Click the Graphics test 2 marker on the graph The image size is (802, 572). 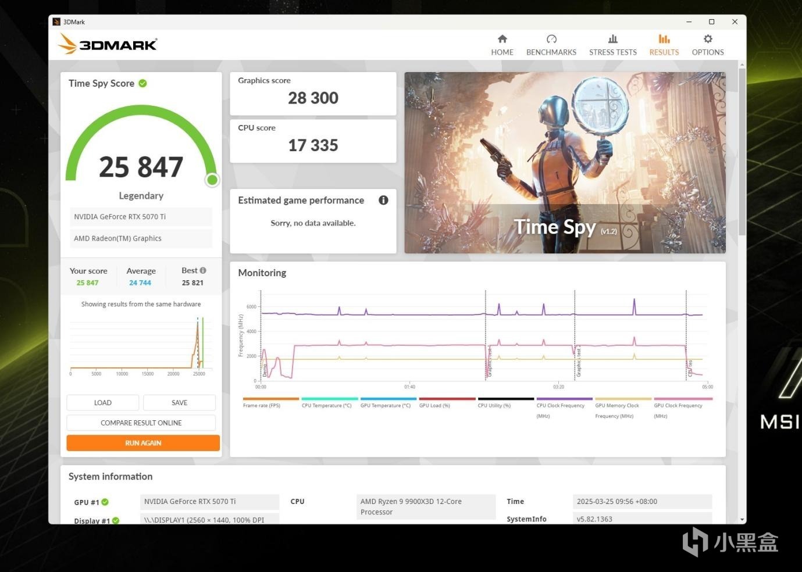click(579, 360)
